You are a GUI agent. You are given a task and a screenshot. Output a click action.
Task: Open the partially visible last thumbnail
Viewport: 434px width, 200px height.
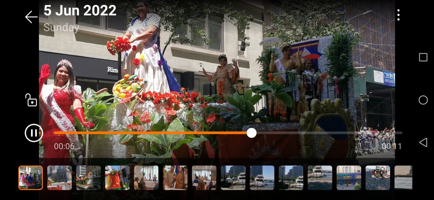pos(403,178)
